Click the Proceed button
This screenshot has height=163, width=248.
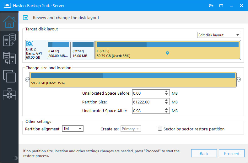(232, 153)
